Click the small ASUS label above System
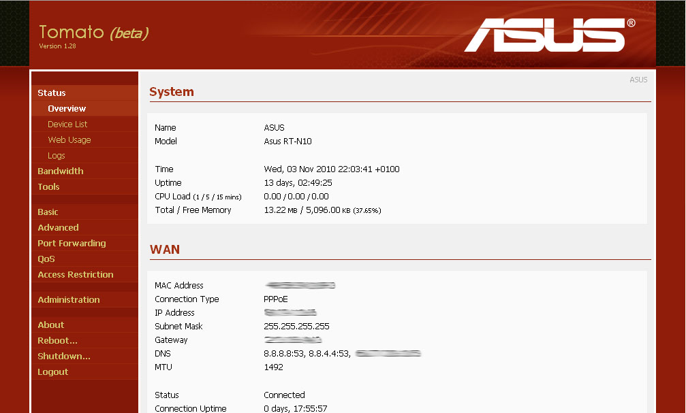 pos(638,80)
